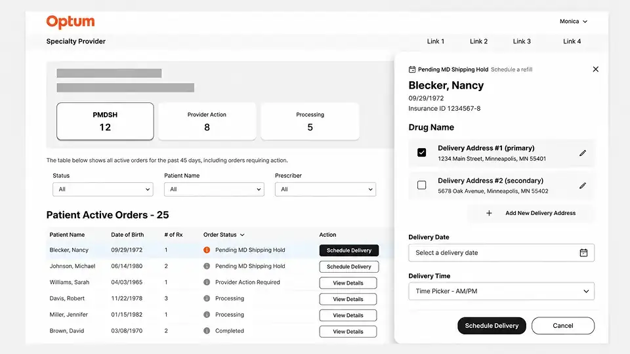Open the Monica user menu

coord(574,21)
